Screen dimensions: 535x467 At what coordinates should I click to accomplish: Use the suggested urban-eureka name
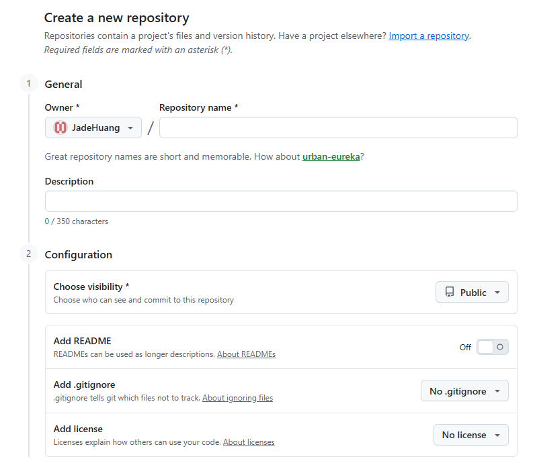click(x=331, y=156)
